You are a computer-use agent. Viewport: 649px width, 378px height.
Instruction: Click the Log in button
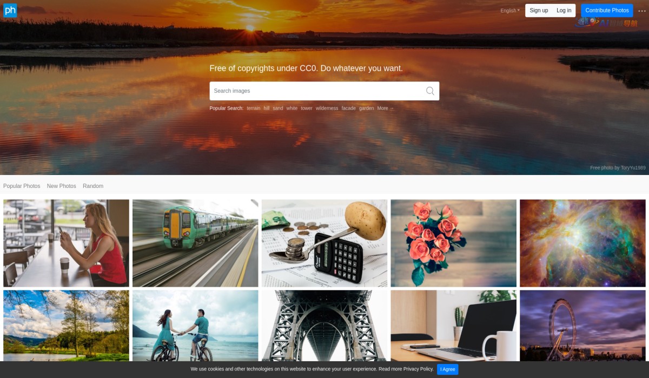point(564,10)
